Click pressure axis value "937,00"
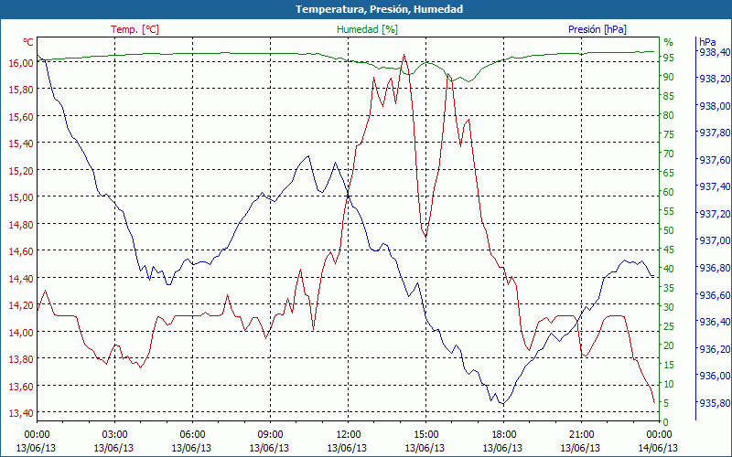 click(x=715, y=240)
